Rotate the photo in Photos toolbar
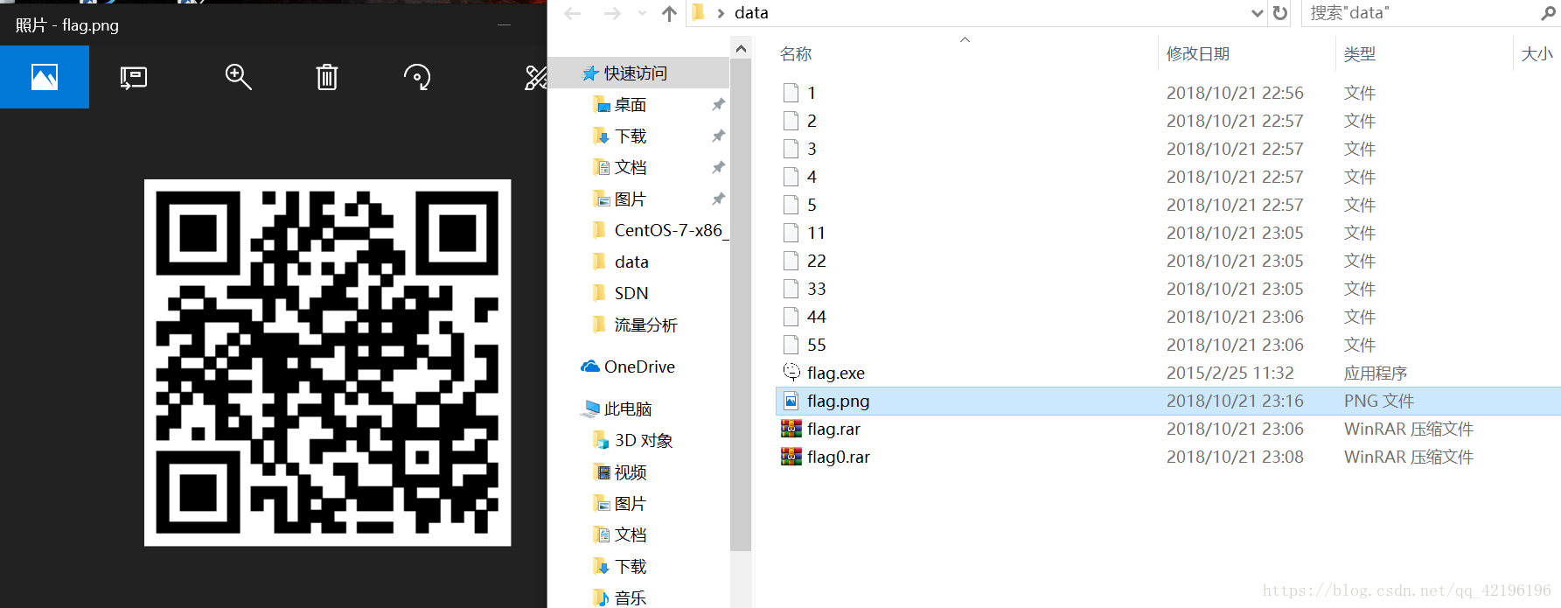This screenshot has width=1561, height=608. tap(417, 77)
